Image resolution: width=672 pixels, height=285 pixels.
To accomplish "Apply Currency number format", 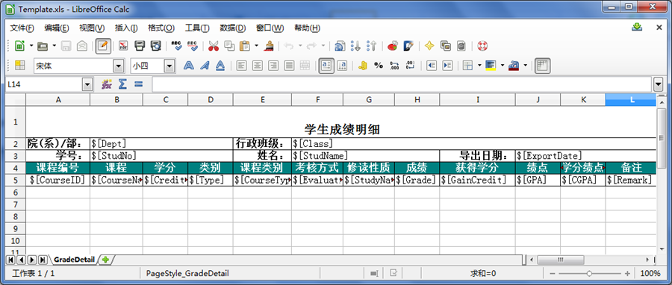I will tap(363, 66).
